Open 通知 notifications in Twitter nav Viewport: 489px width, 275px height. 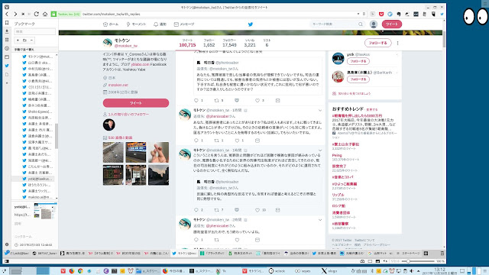160,24
